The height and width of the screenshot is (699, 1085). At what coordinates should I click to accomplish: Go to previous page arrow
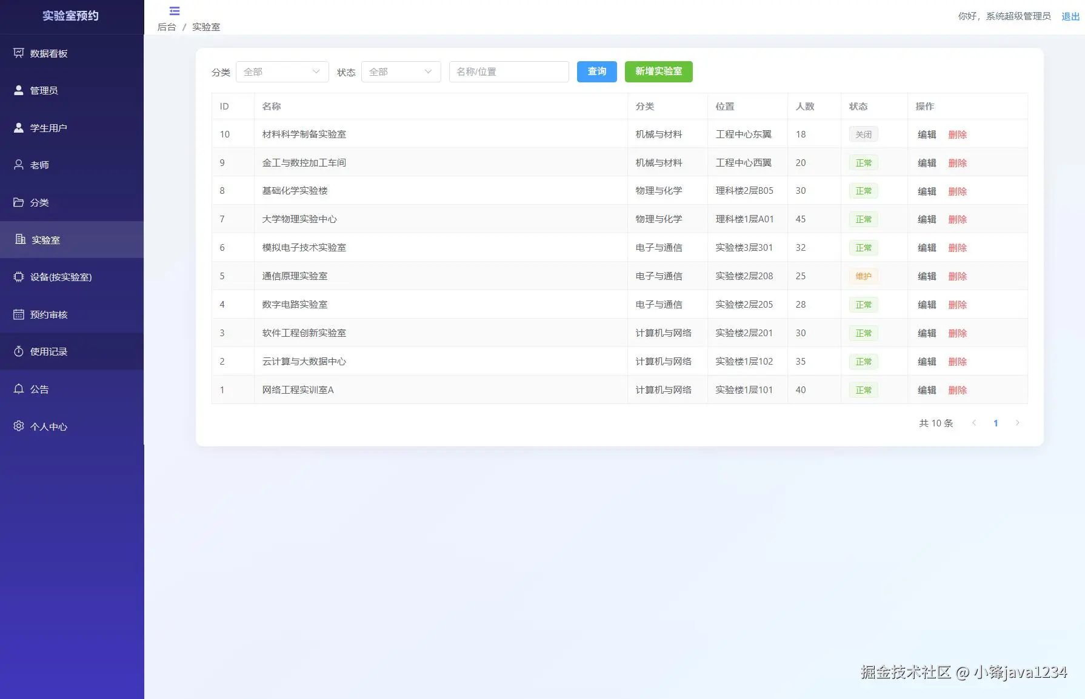tap(974, 423)
